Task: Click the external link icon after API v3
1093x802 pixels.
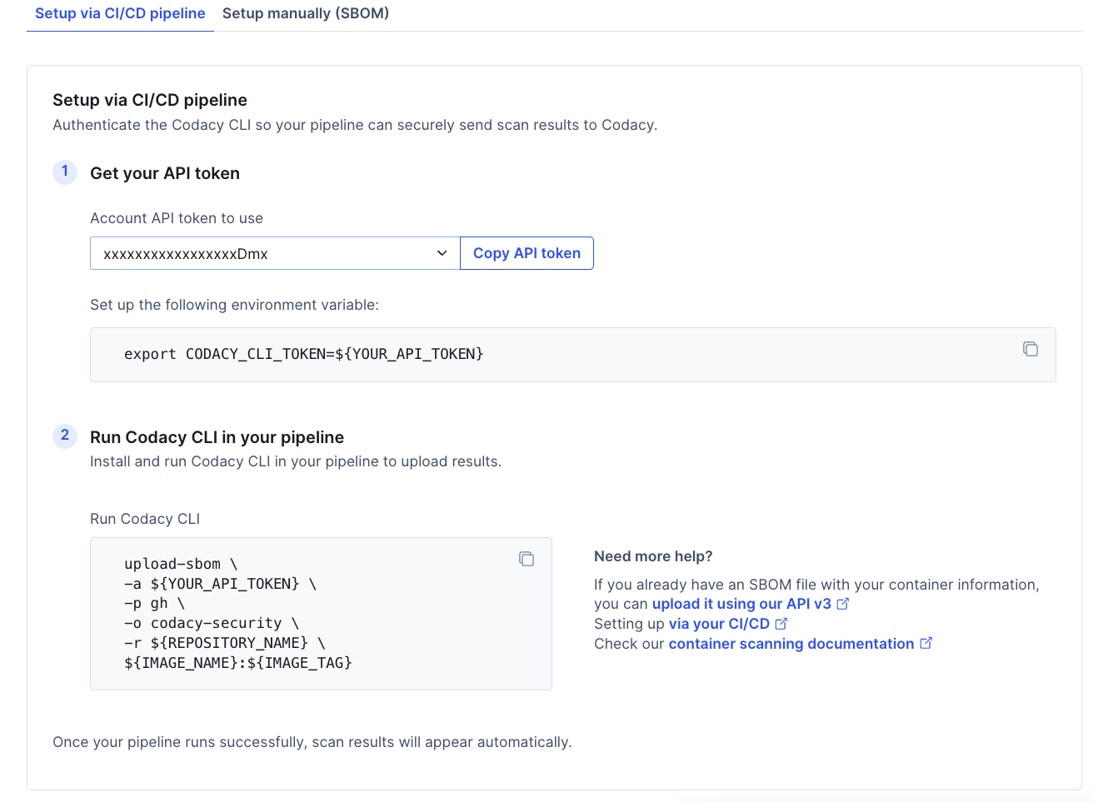Action: tap(843, 603)
